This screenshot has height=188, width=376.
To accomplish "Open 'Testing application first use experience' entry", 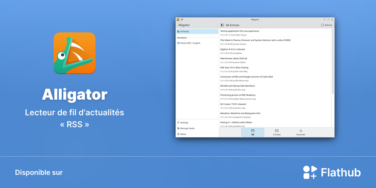I will pos(275,33).
